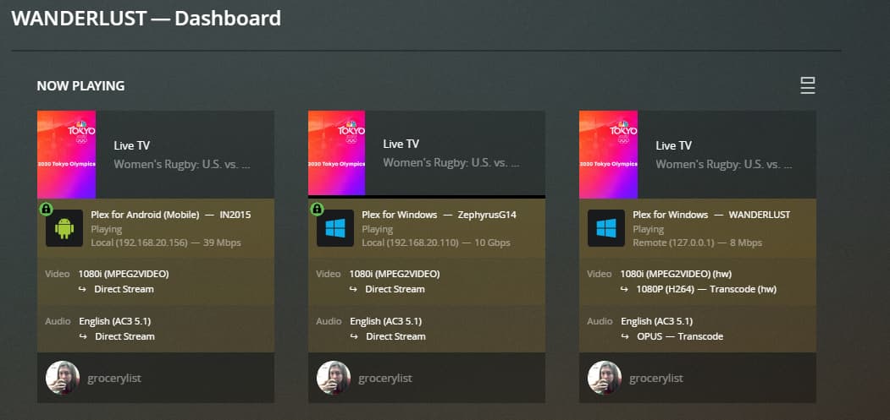
Task: Click '1080i (MPEG2VIDEO)' on the ZephyrusG14 card
Action: [x=395, y=275]
